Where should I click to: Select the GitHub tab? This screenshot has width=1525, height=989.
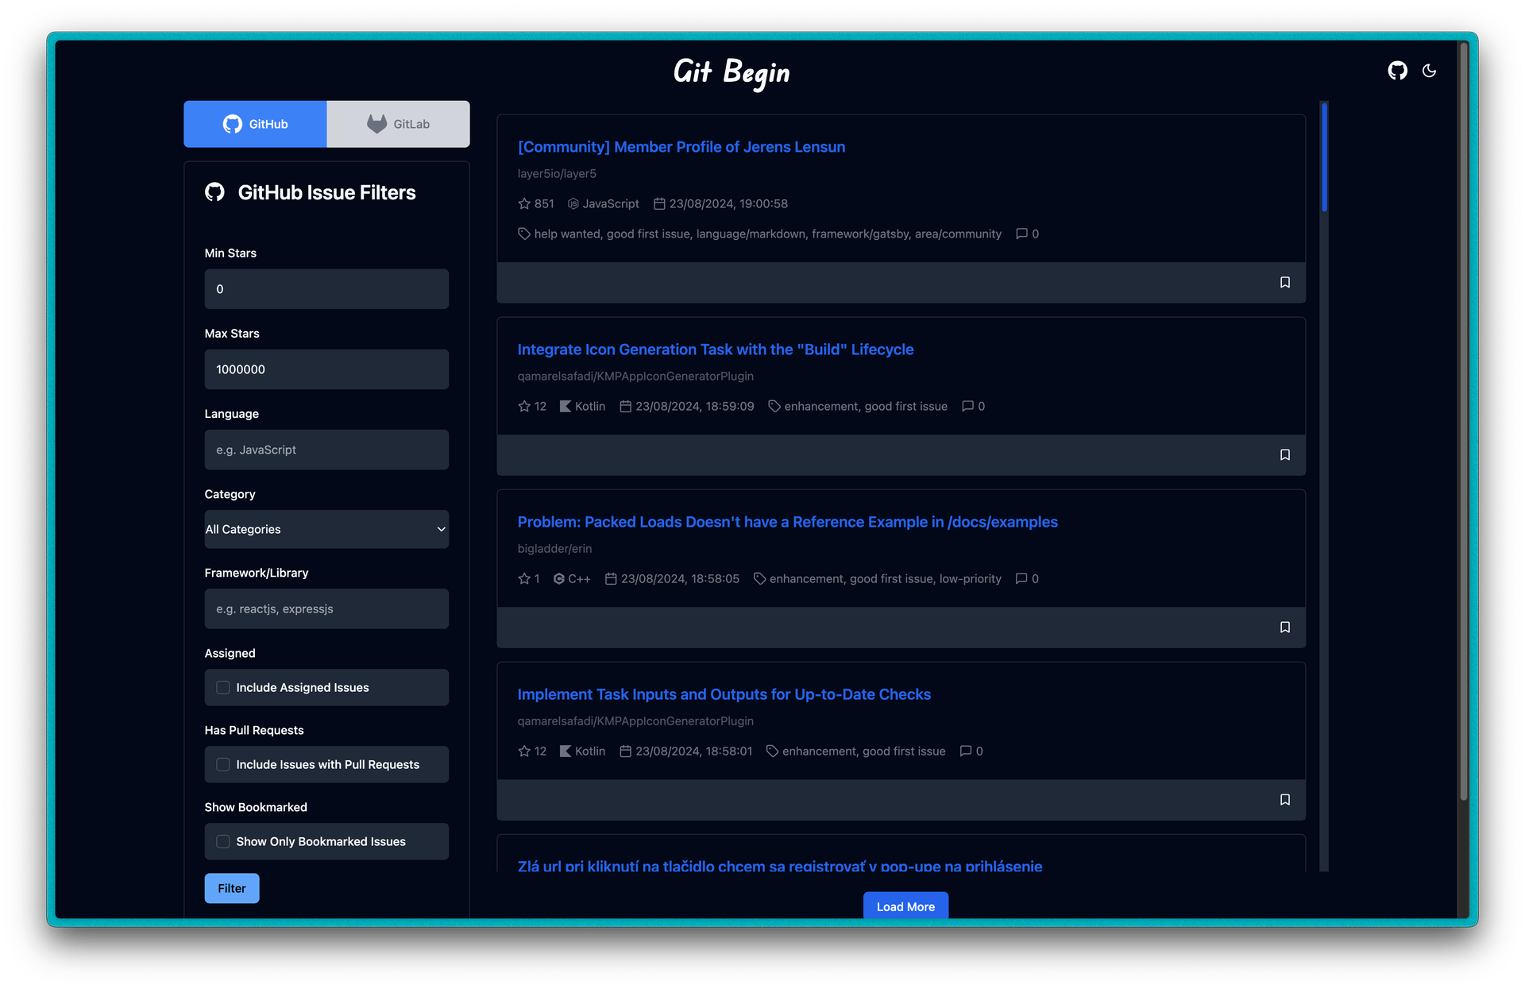[255, 124]
